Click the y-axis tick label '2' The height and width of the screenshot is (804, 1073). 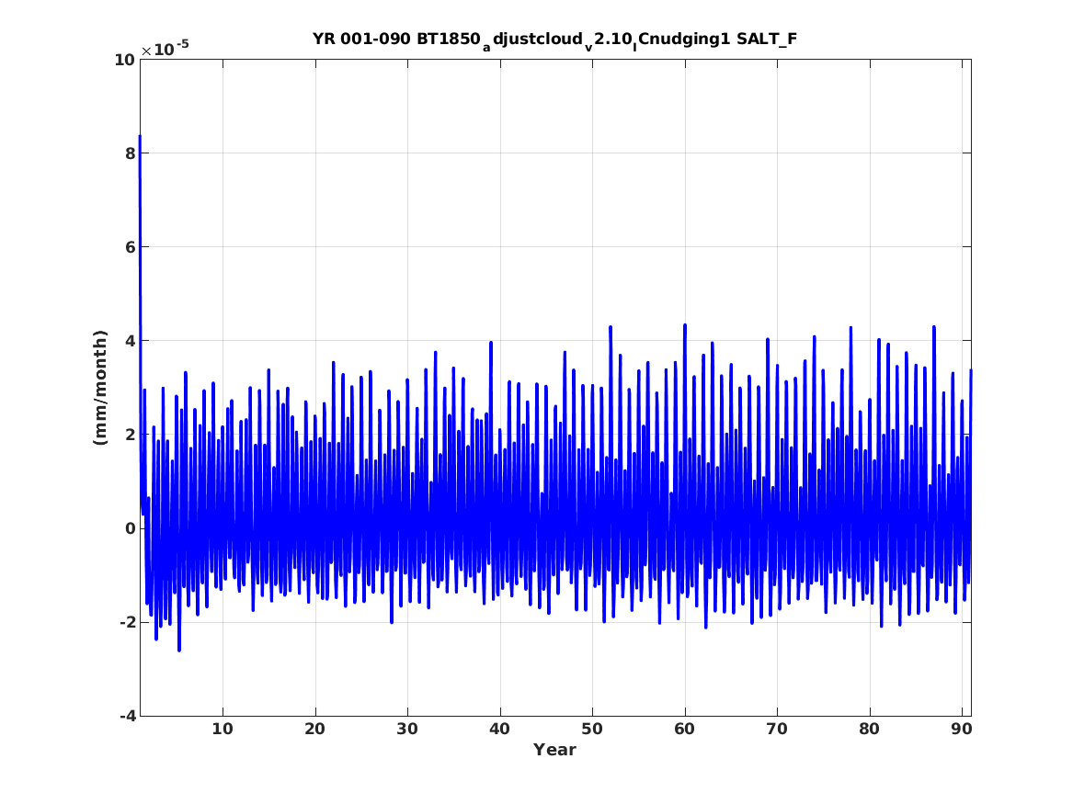pos(130,435)
